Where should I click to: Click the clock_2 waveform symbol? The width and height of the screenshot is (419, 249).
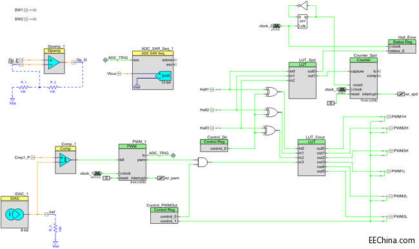[x=277, y=26]
